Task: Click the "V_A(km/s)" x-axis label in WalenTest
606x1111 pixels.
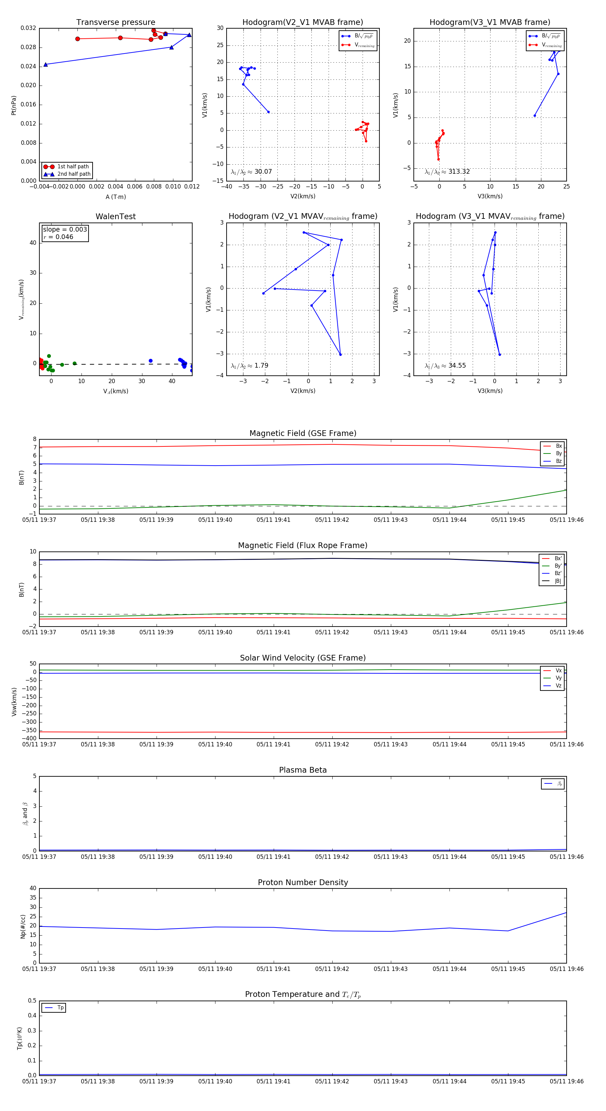Action: 115,391
